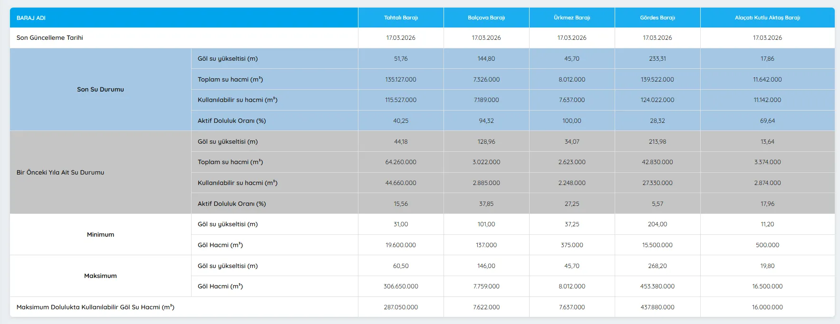
Task: Click the Bir Önceki Yıla Ait Su Durumu label
Action: (x=60, y=173)
